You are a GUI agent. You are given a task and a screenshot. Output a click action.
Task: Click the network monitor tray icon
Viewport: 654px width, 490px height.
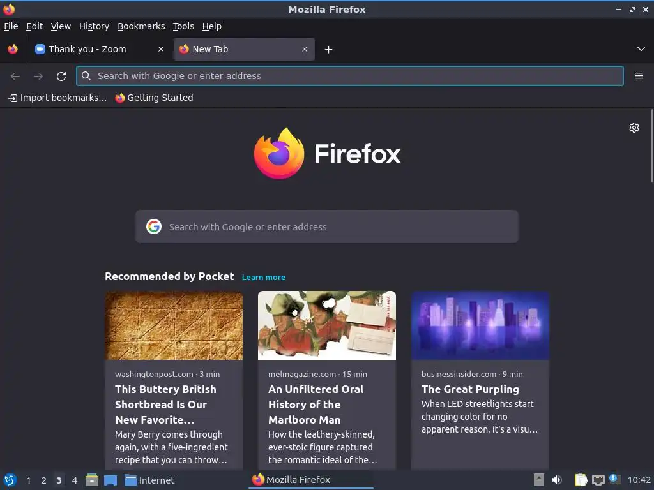(x=598, y=480)
